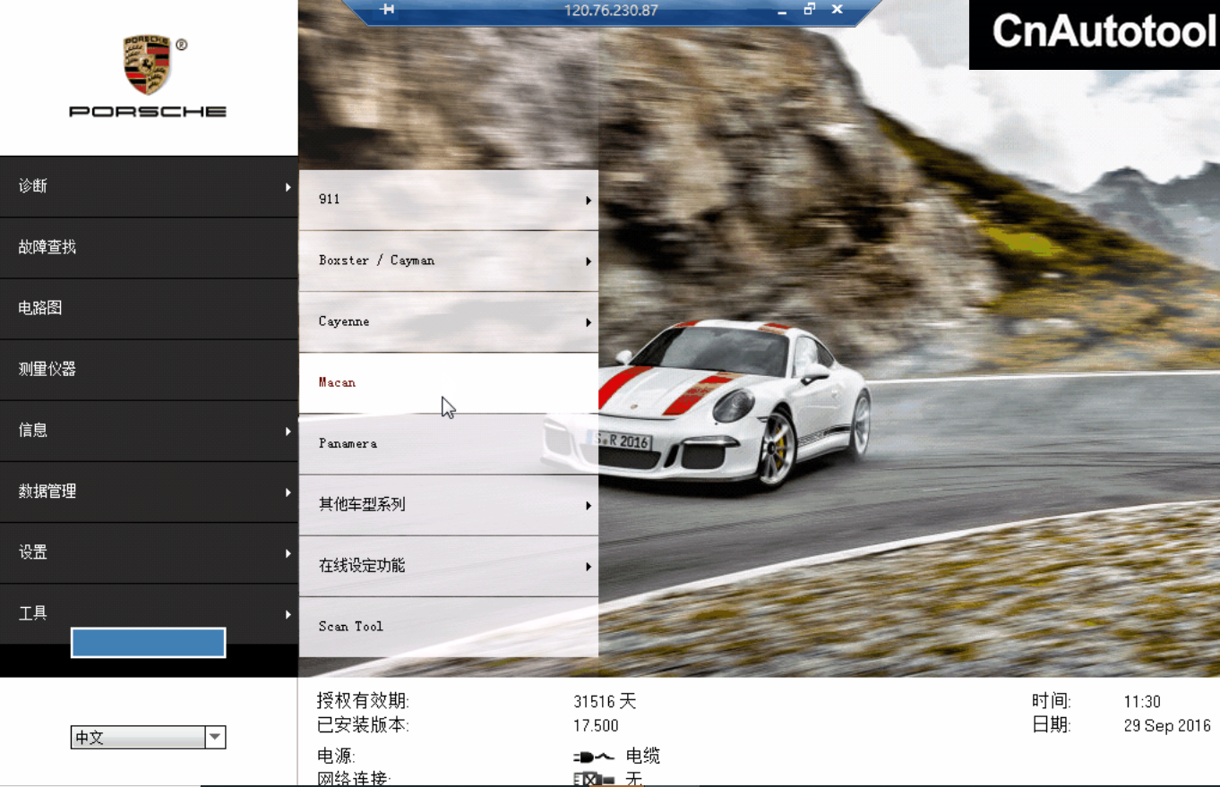Click the Porsche crest logo
The image size is (1220, 787).
(148, 65)
